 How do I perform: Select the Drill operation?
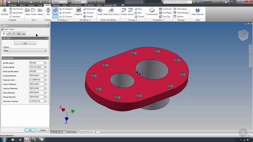[48, 12]
